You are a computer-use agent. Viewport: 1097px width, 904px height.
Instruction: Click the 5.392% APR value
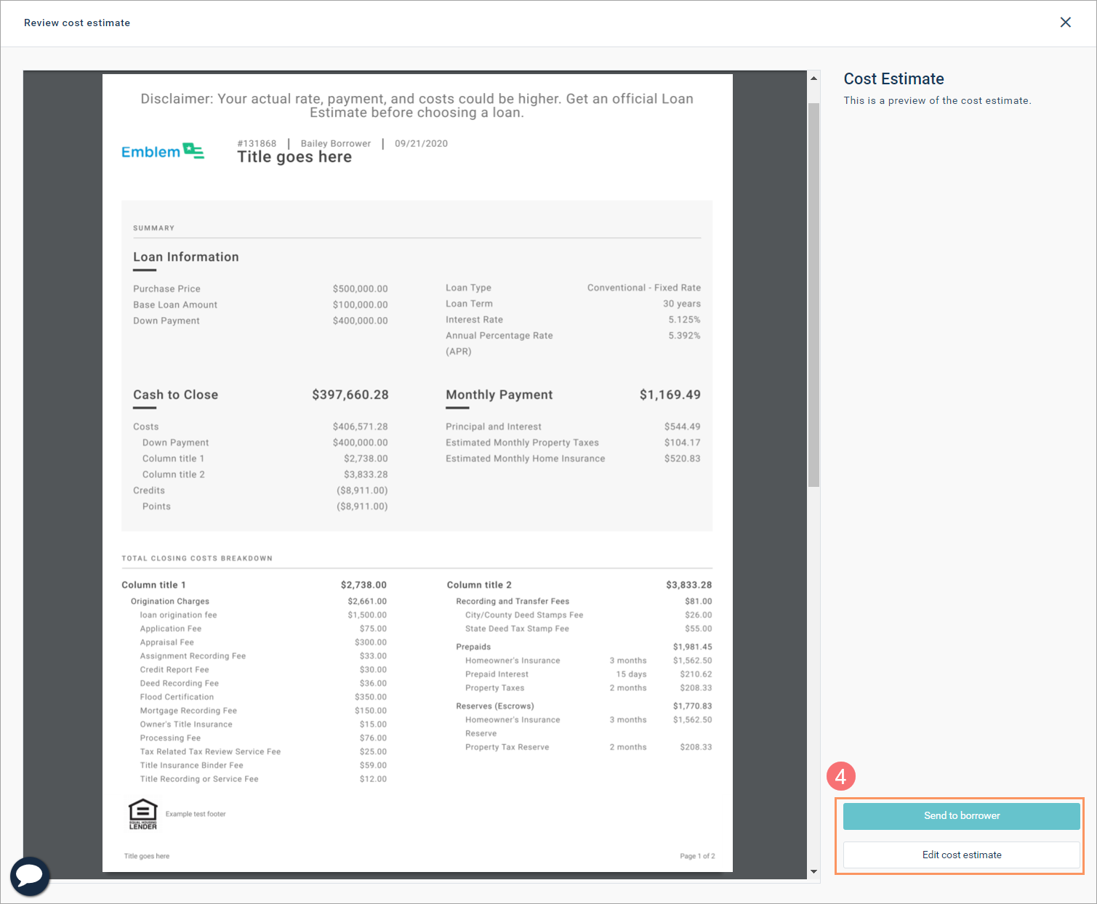684,336
